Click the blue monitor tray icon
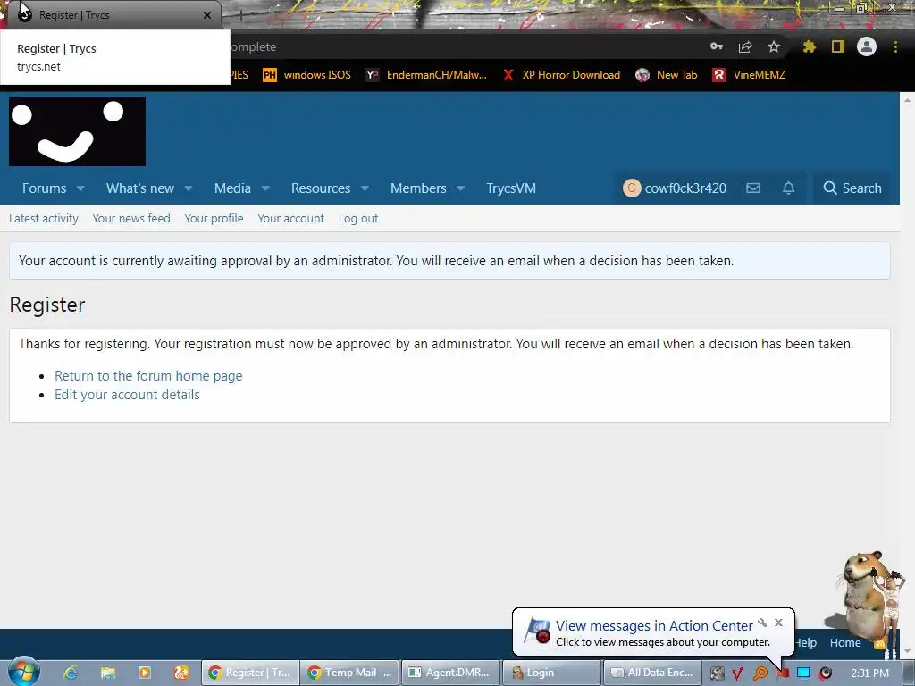Screen dimensions: 915x686 click(803, 673)
